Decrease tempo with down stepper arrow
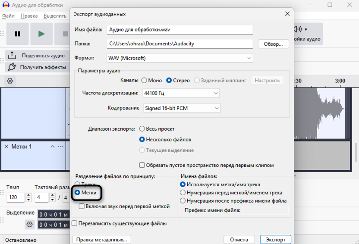This screenshot has height=244, width=359. 28,200
